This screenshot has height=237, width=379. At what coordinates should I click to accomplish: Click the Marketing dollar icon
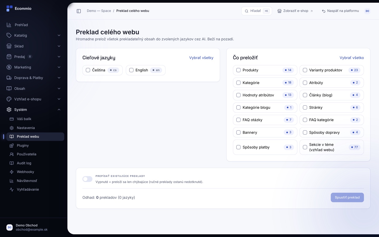[9, 67]
